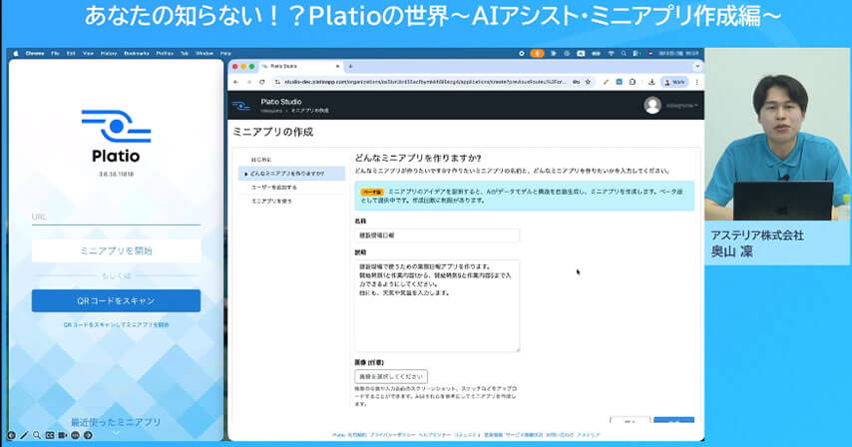852x447 pixels.
Task: Open プライバシーポリシー footer link
Action: (x=392, y=435)
